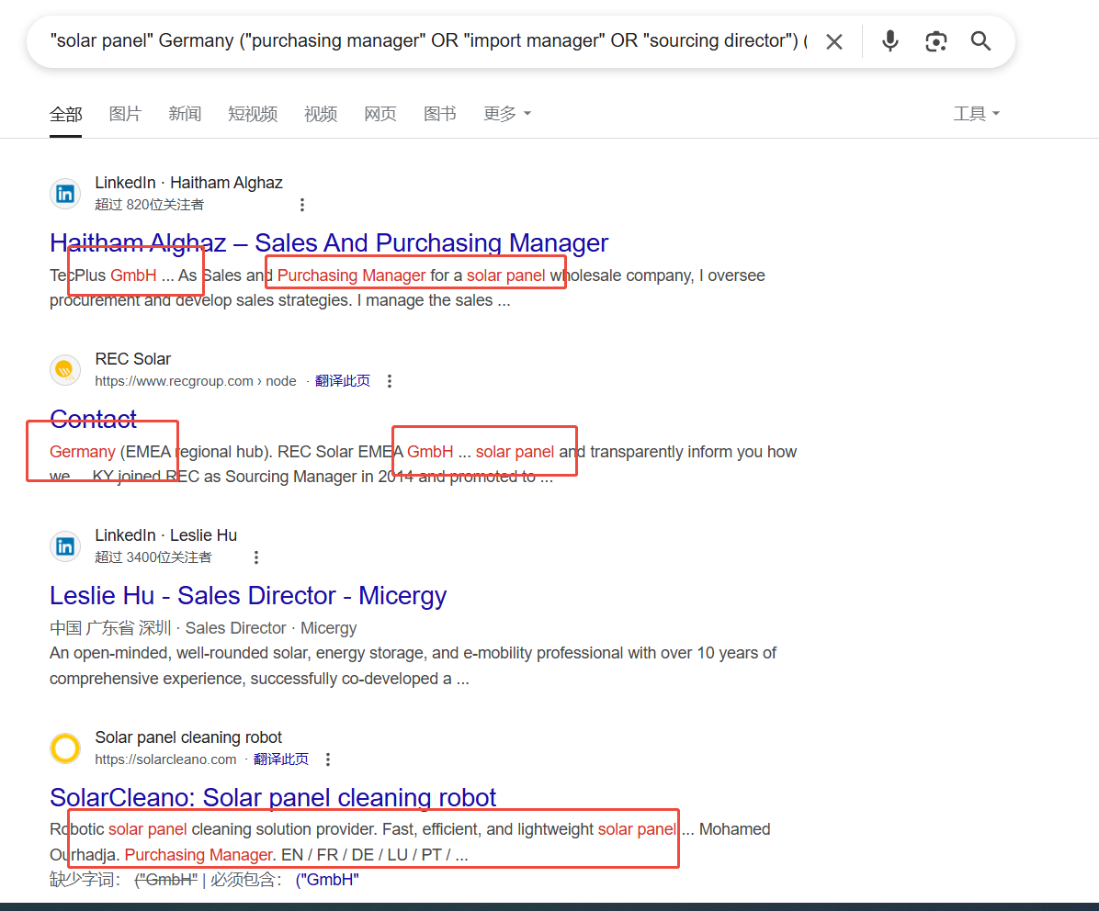Click the LinkedIn · Leslie Hu source label
Image resolution: width=1099 pixels, height=911 pixels.
[166, 535]
